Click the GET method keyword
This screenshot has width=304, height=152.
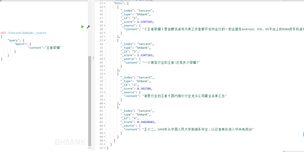[3, 33]
